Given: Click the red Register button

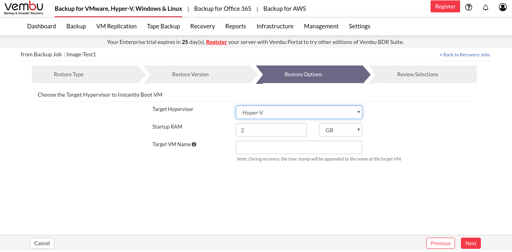Looking at the screenshot, I should click(445, 6).
